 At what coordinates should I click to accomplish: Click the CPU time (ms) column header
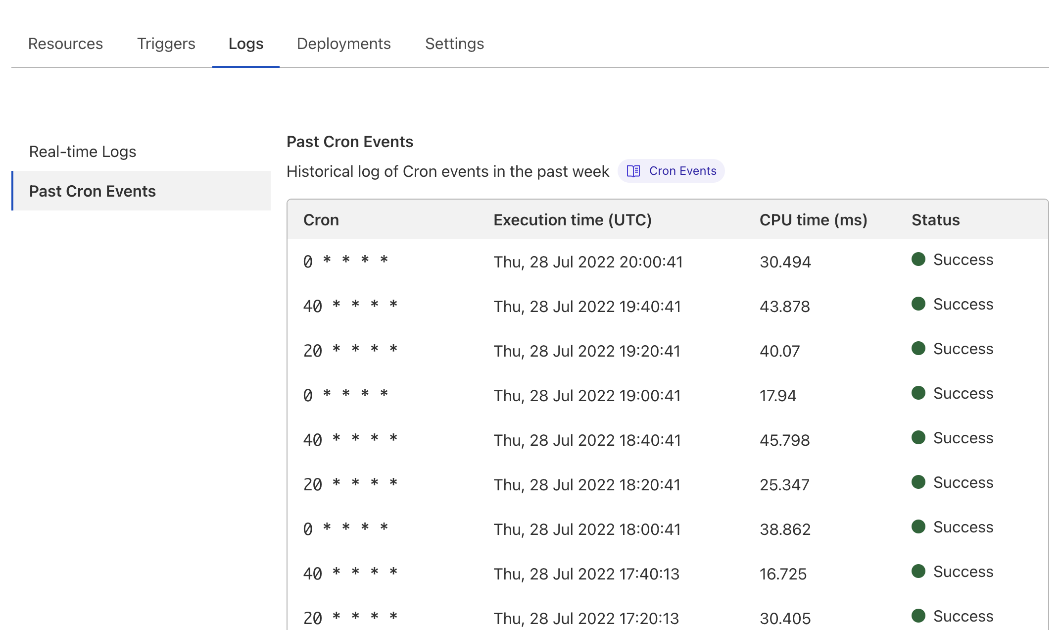(x=813, y=220)
